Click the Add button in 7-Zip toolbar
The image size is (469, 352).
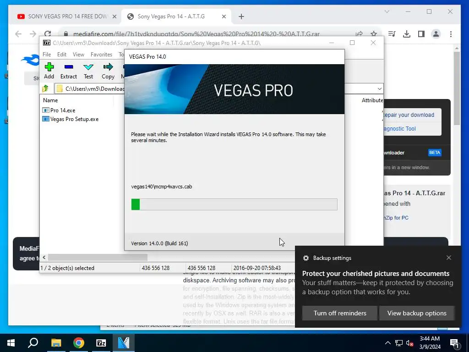click(49, 71)
